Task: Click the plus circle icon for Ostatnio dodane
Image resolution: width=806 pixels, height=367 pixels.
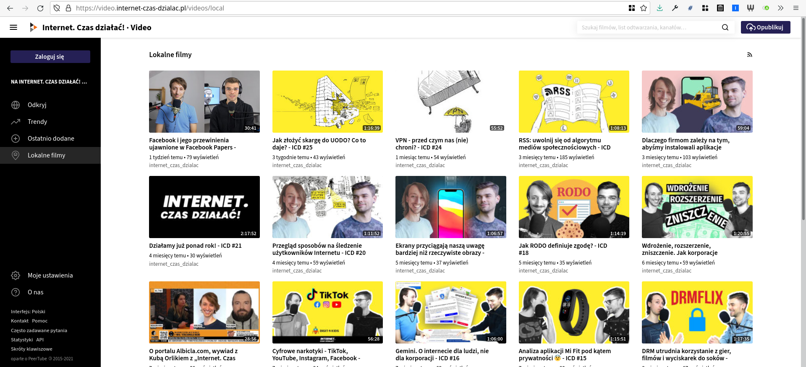Action: click(16, 139)
